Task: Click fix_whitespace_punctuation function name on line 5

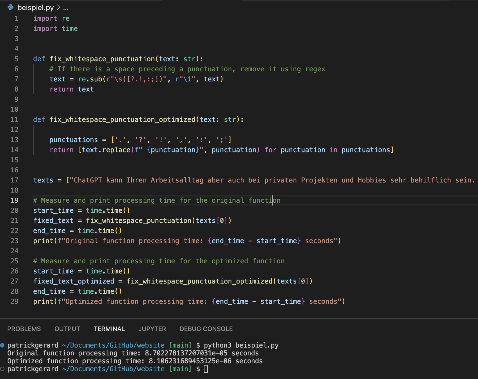Action: (x=102, y=59)
